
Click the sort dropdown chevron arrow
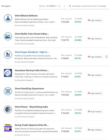pyautogui.click(x=65, y=6)
